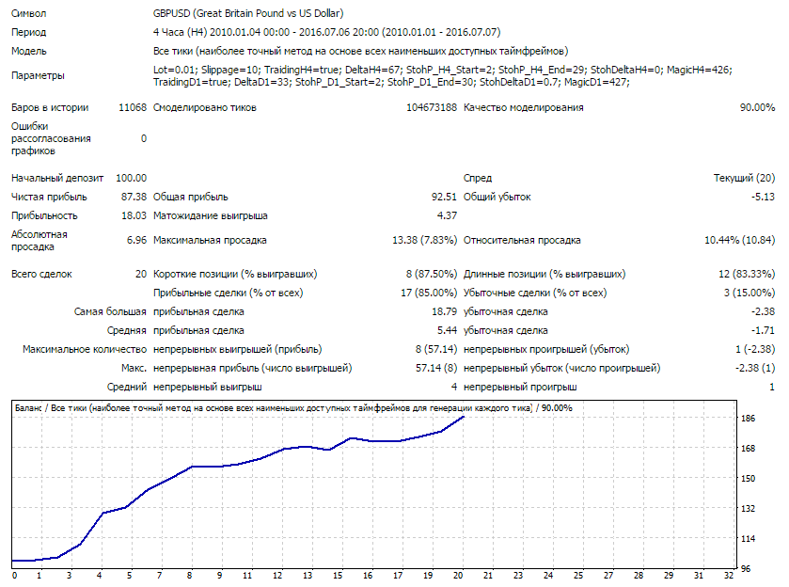789x587 pixels.
Task: Click the largest loss trade value -2.38
Action: (763, 312)
